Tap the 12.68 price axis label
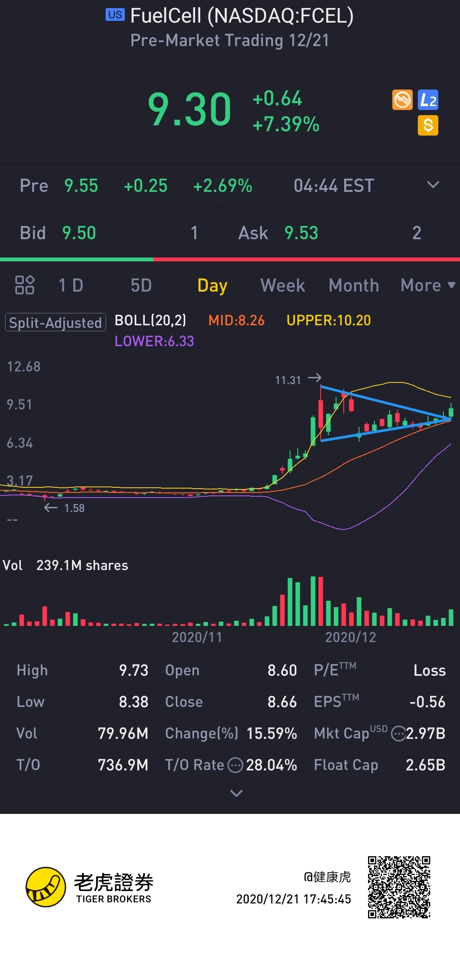 pos(24,367)
